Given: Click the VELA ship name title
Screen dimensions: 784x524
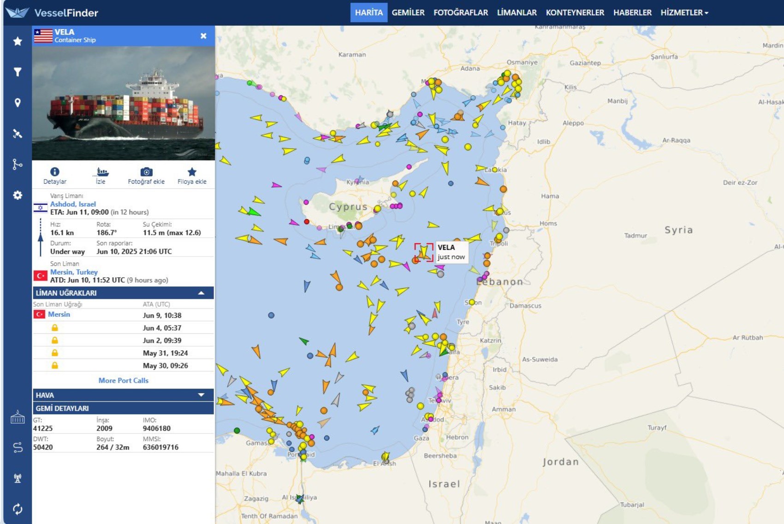Looking at the screenshot, I should [64, 32].
